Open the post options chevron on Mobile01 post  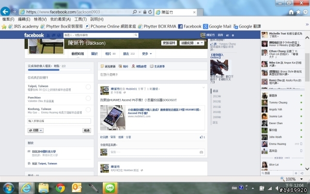pos(203,87)
